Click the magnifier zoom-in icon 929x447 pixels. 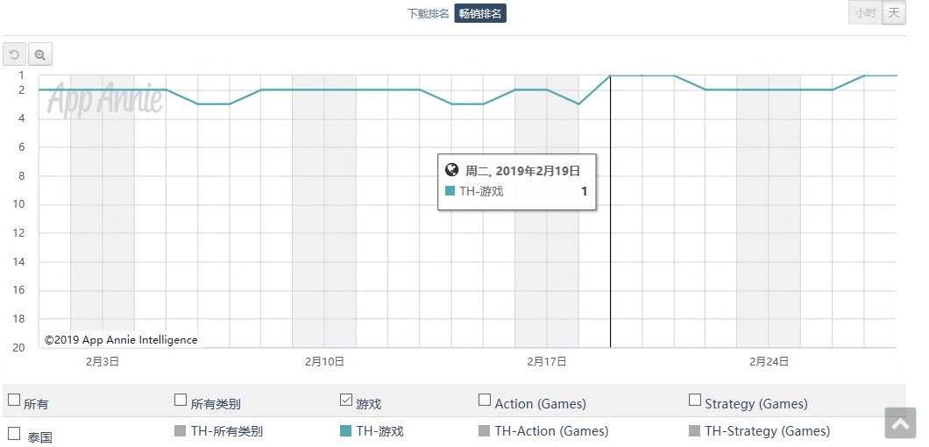40,54
